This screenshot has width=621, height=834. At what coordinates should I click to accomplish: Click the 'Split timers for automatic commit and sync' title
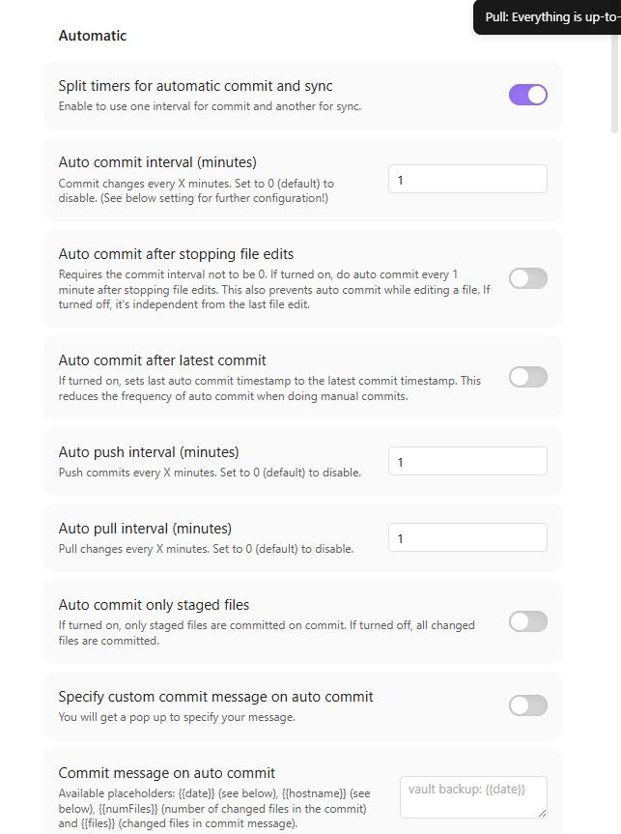[195, 86]
